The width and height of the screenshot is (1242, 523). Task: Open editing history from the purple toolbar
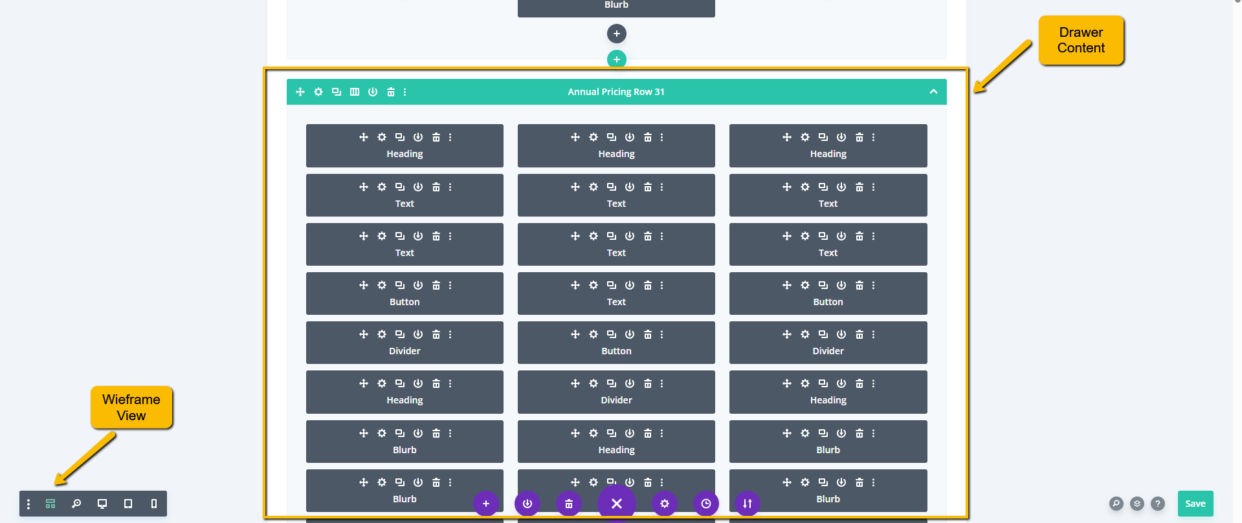tap(706, 504)
